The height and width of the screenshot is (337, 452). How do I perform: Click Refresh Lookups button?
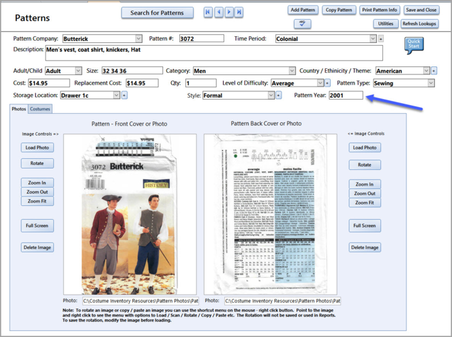(419, 24)
